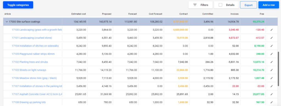Viewport: 281px width, 106px height.
Task: Open 17107 Installation of stones link
Action: [37, 86]
